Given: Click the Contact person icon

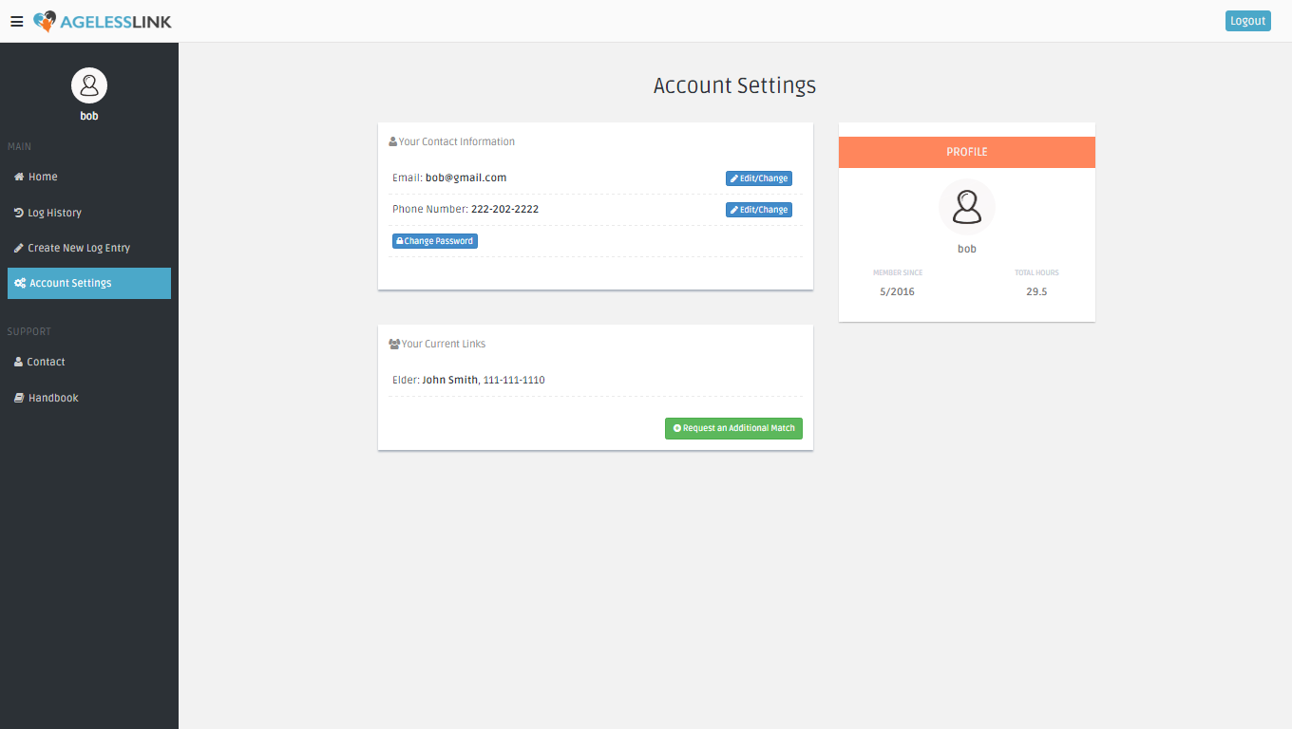Looking at the screenshot, I should pos(19,362).
